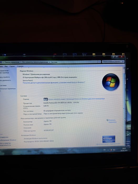
Task: Click Админ-ПК in the Компьютер row
Action: point(48,121)
